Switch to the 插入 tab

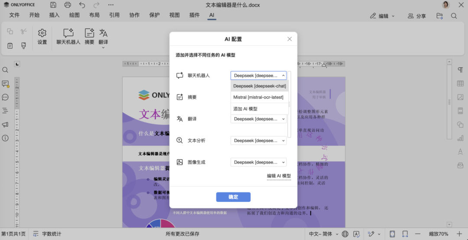pos(54,15)
